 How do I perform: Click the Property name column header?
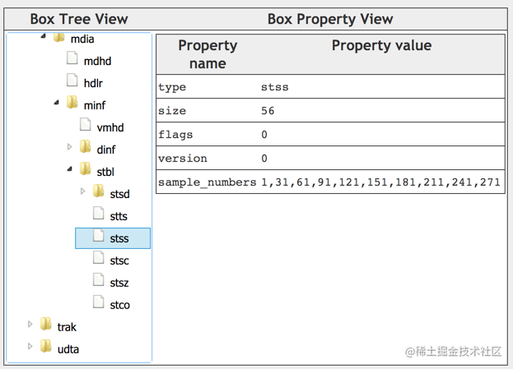pyautogui.click(x=208, y=54)
